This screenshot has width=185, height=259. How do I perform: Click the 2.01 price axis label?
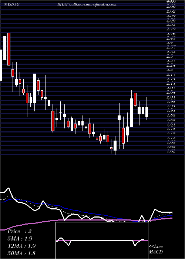tap(171, 97)
